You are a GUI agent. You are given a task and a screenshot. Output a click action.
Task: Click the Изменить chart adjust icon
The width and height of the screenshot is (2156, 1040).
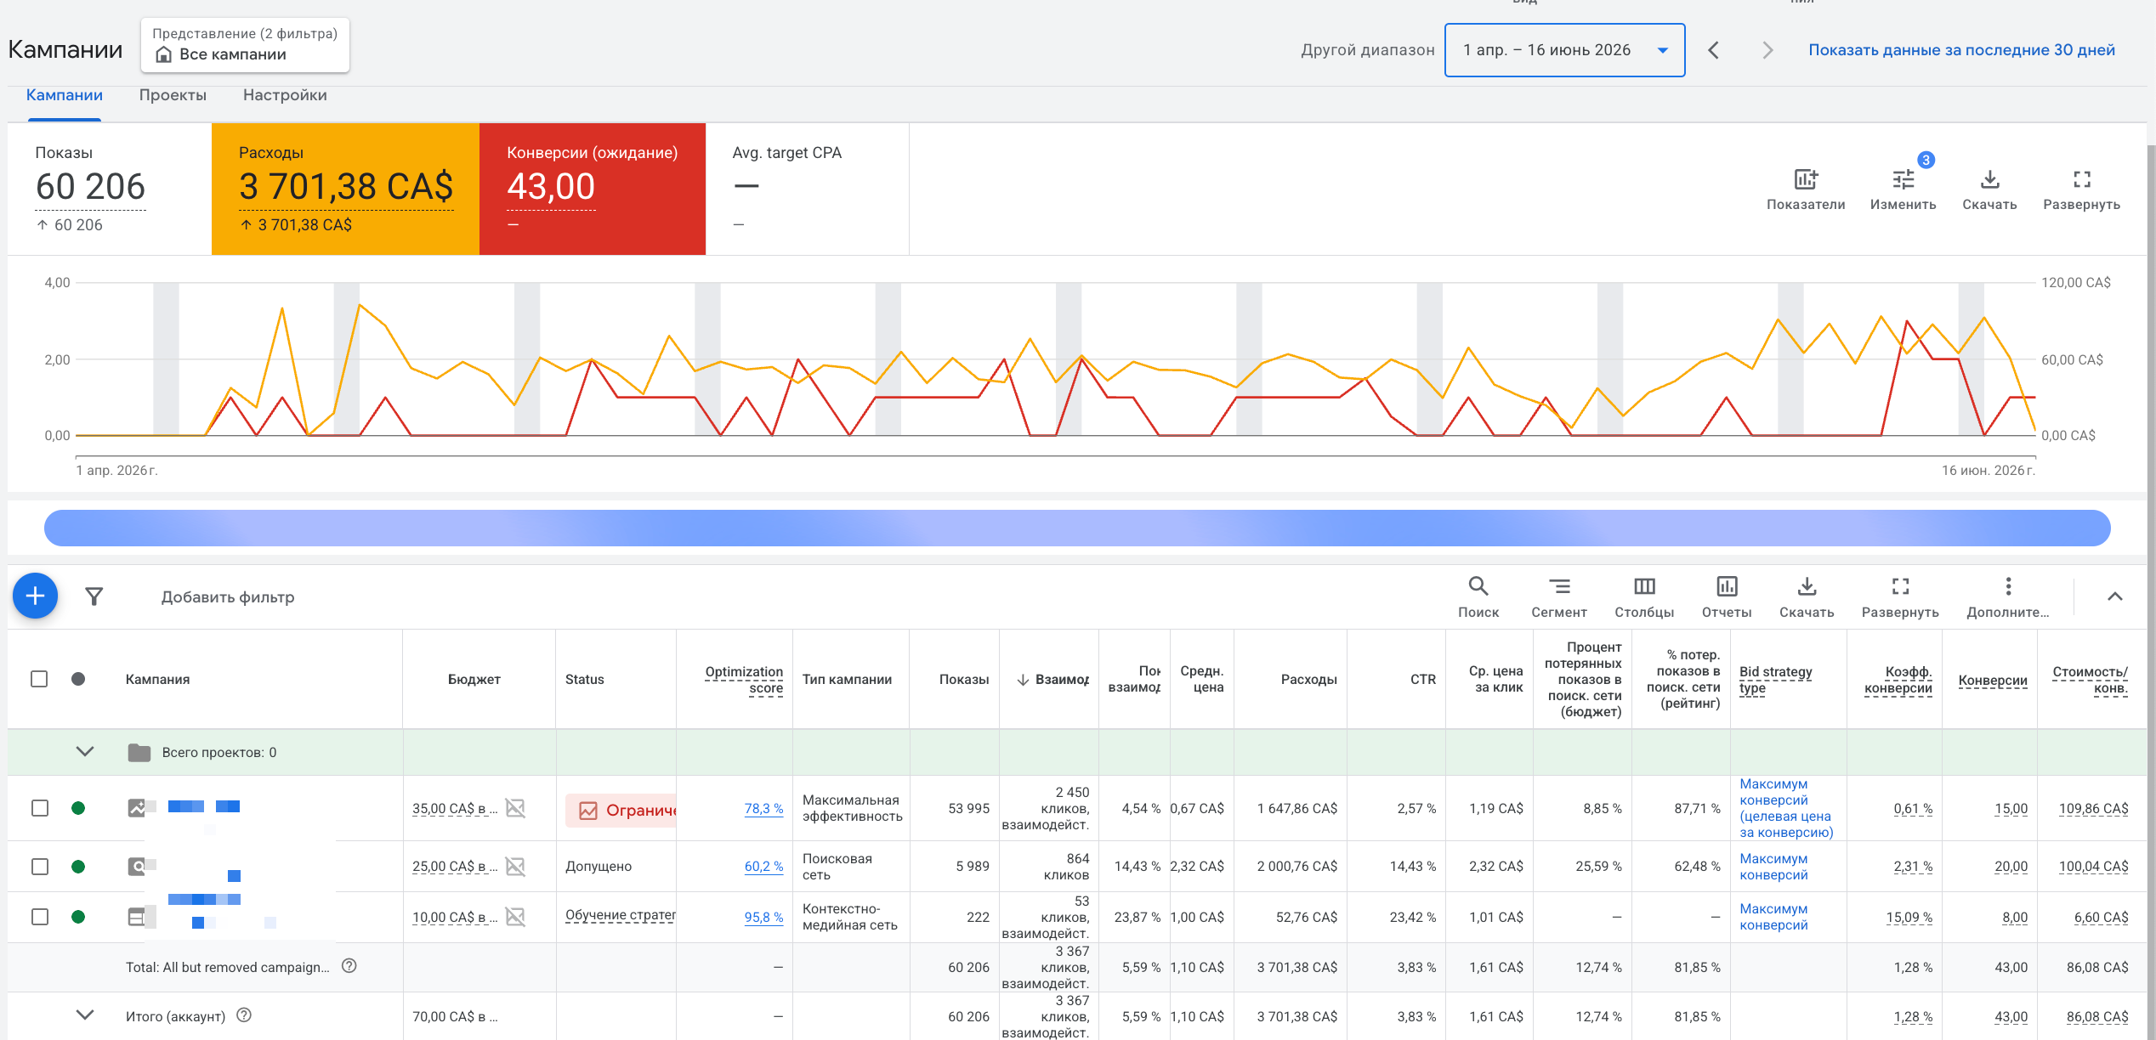click(x=1903, y=179)
